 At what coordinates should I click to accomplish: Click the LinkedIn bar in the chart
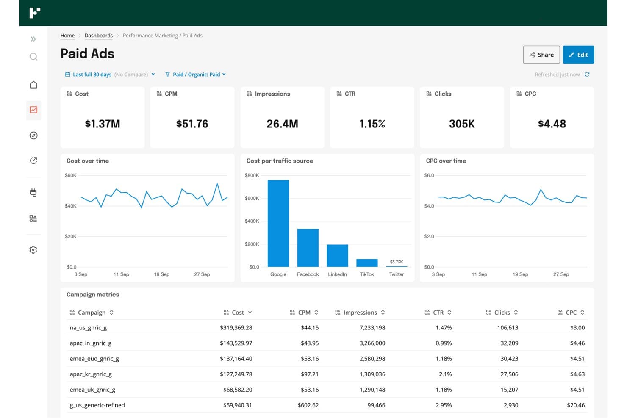(337, 256)
